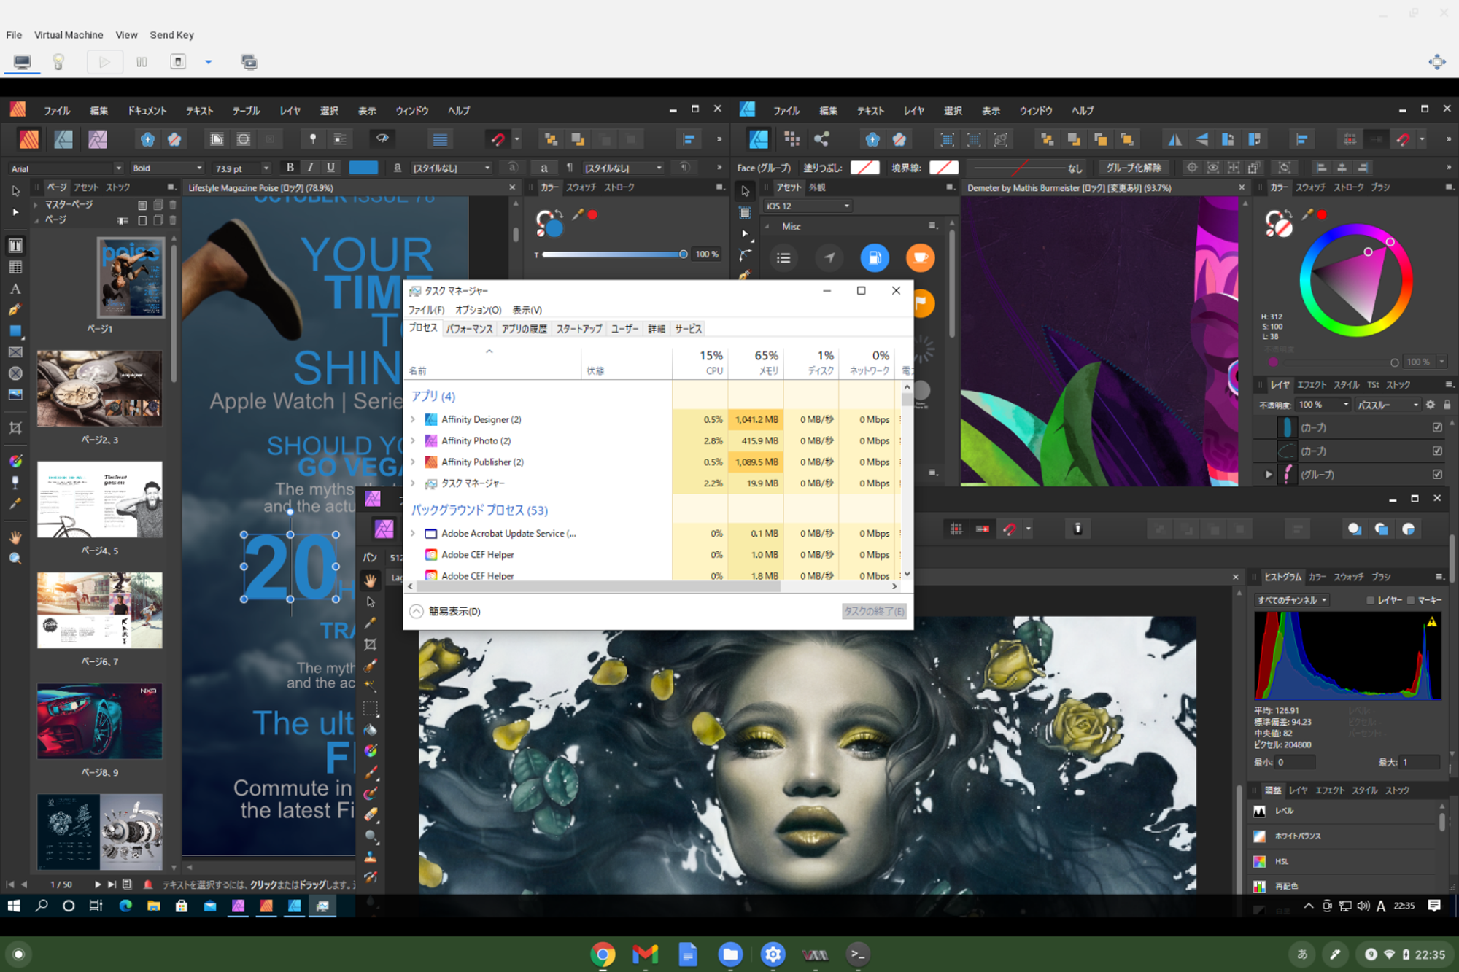Enable the レイヤー checkbox in Histogram panel
Screen dimensions: 1459x972
[1370, 600]
